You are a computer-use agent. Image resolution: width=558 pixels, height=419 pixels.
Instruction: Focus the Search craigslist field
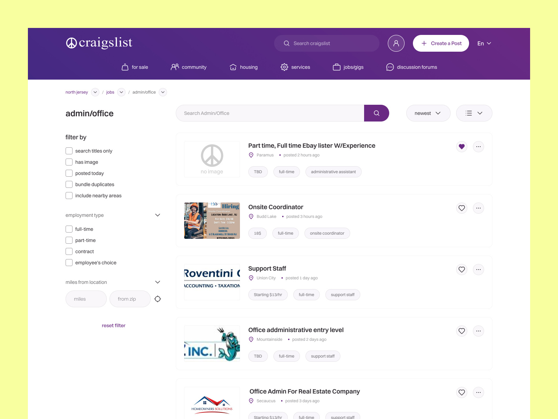327,43
